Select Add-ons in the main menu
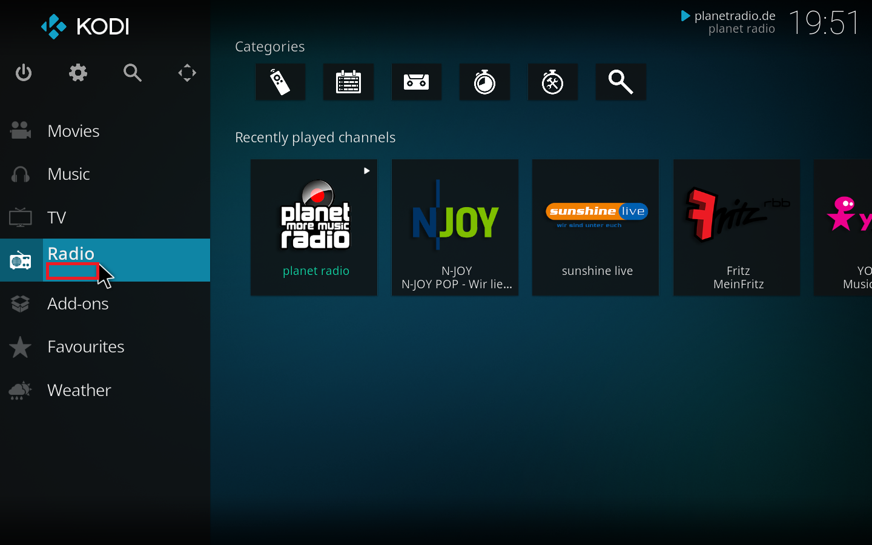The image size is (872, 545). click(105, 303)
